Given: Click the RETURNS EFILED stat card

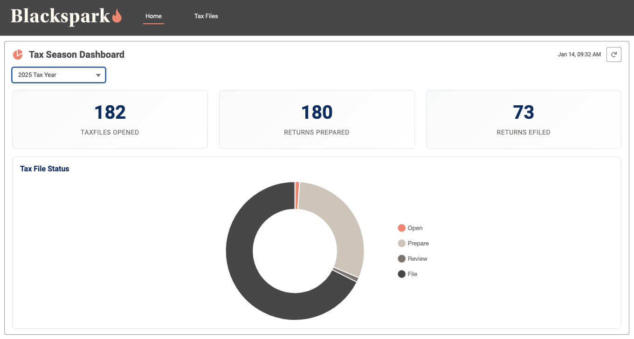Looking at the screenshot, I should tap(523, 119).
